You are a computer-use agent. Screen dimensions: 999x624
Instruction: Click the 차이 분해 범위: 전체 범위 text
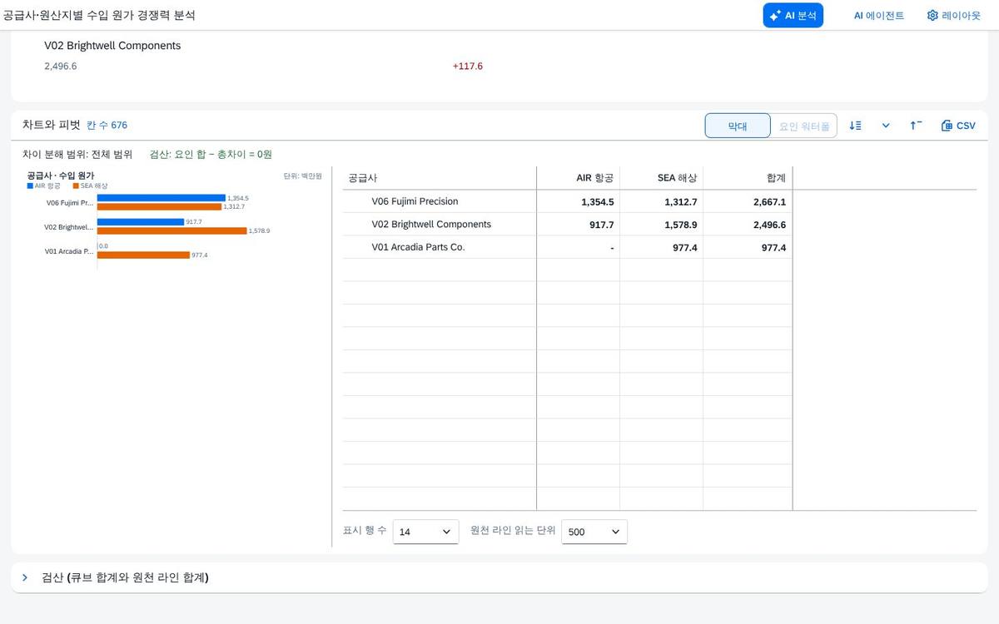pyautogui.click(x=77, y=154)
